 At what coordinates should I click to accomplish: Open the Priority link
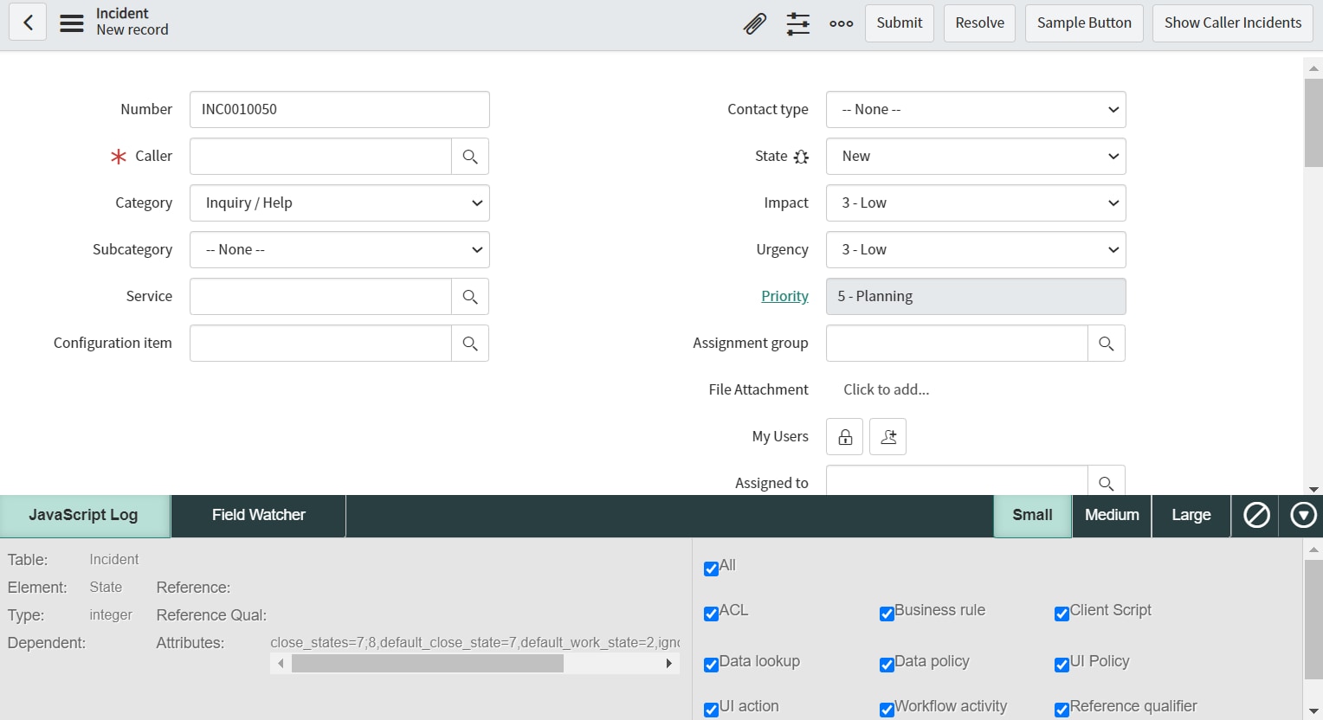tap(784, 297)
